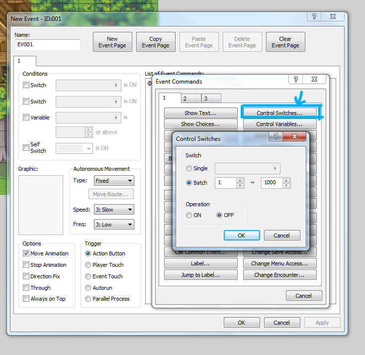
Task: Click the event Name input field
Action: tap(48, 45)
